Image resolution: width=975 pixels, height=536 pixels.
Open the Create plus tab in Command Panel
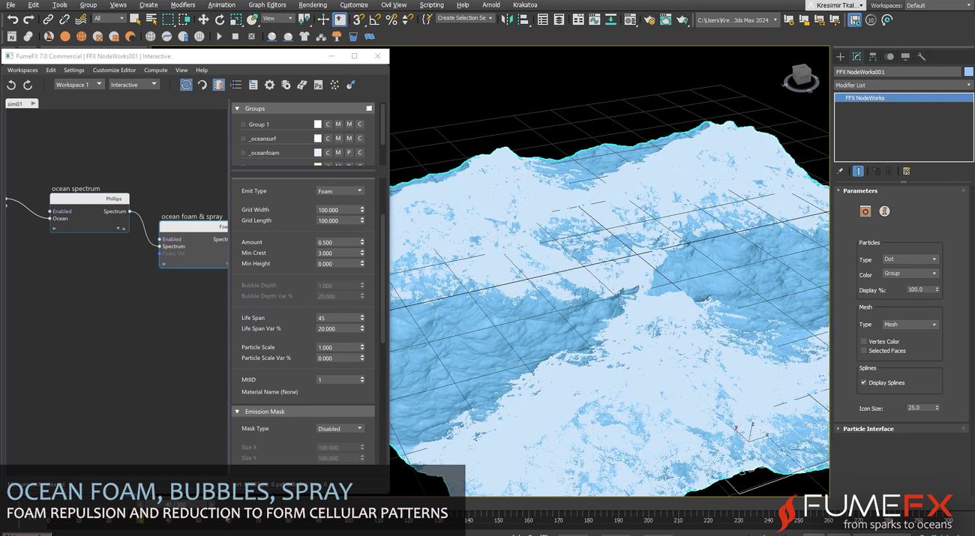click(840, 56)
